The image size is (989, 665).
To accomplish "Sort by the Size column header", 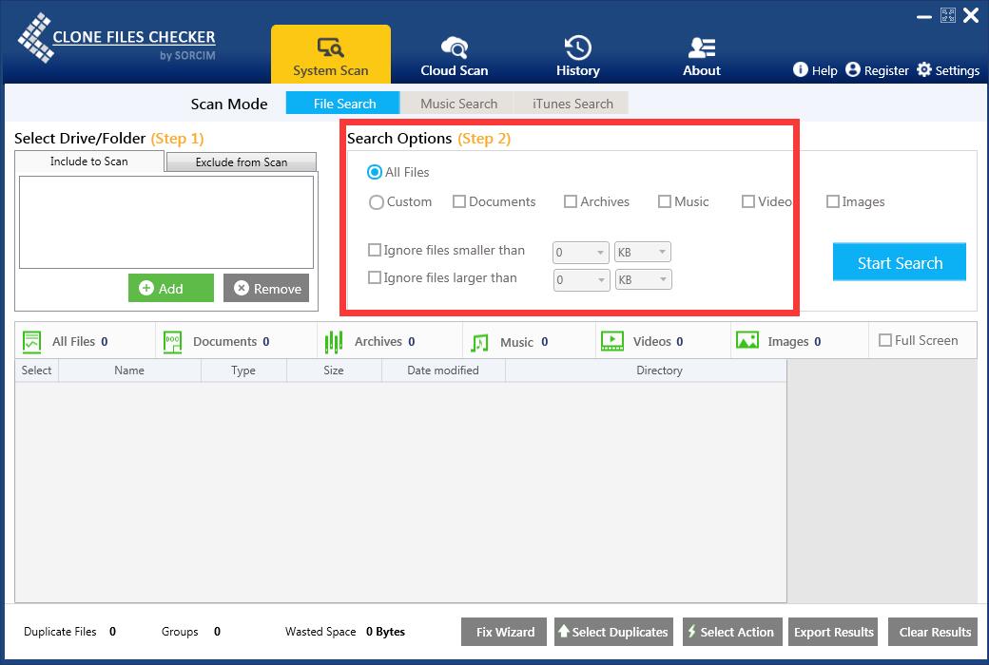I will (334, 370).
